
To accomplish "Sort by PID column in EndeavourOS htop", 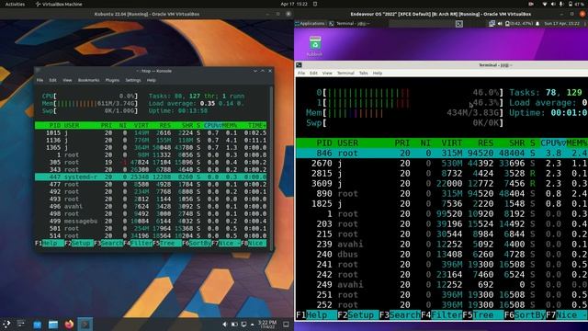I will (324, 143).
